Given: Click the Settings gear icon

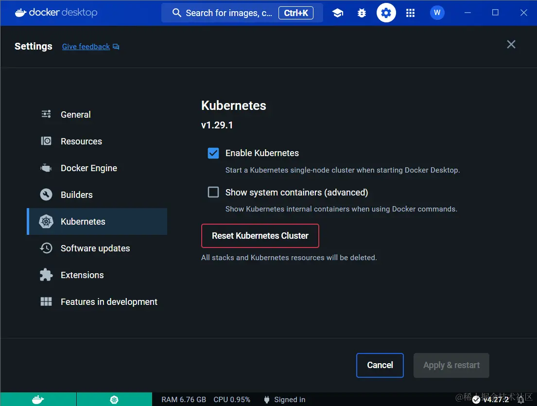Looking at the screenshot, I should 386,13.
